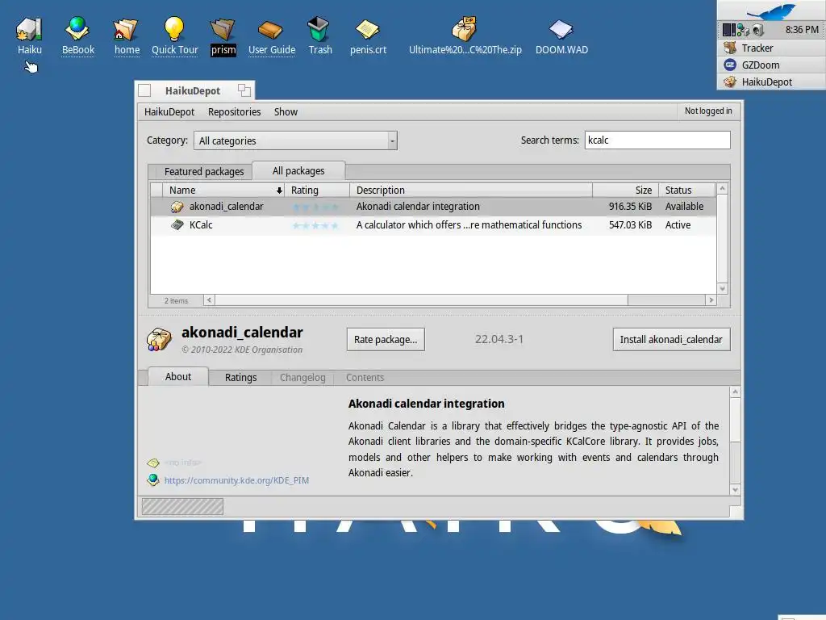Click the Haiku leaf menu in Deskbar
The image size is (826, 620).
coord(771,10)
